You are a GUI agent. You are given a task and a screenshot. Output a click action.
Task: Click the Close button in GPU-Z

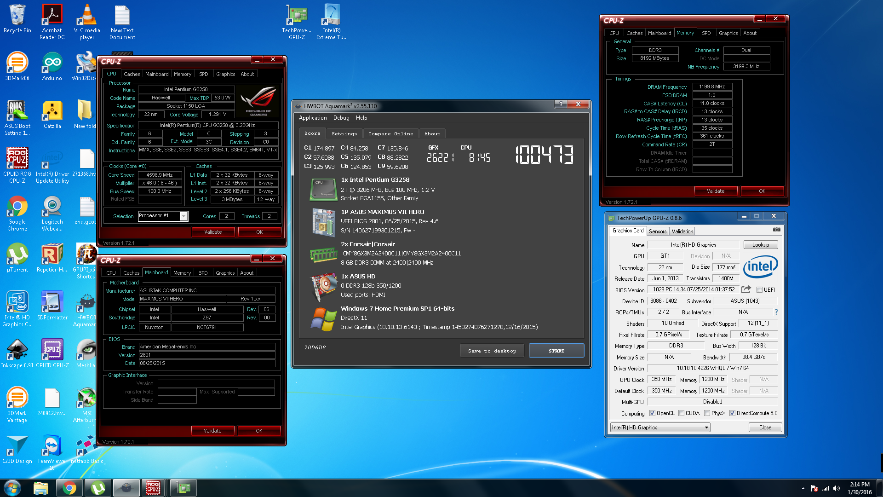tap(765, 428)
